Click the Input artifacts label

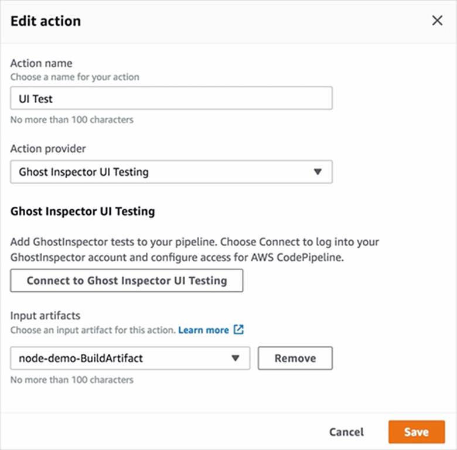click(x=45, y=316)
